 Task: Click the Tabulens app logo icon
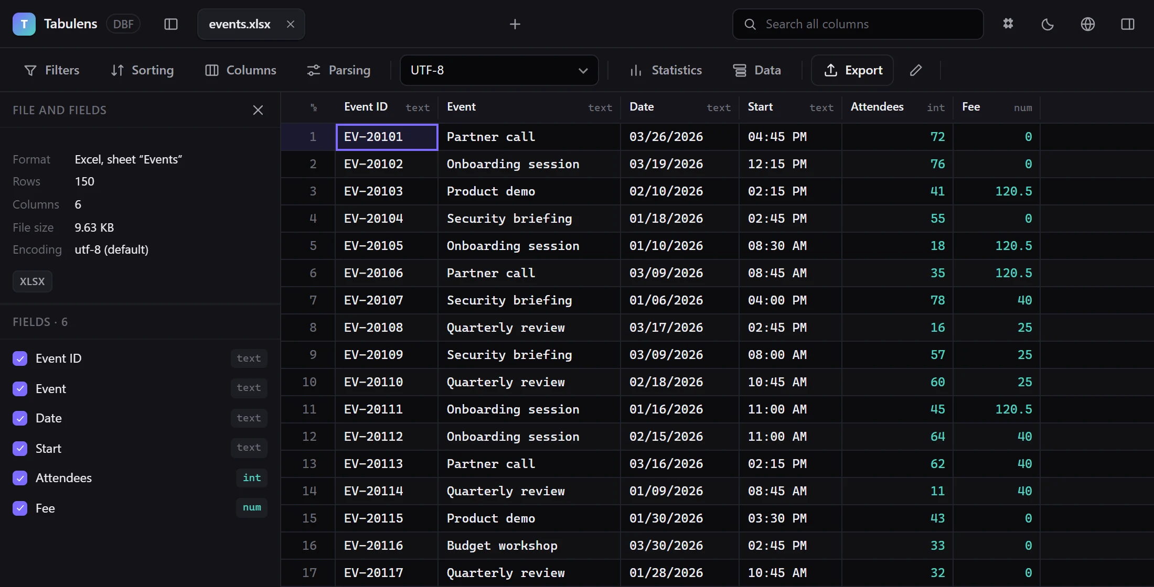[24, 24]
